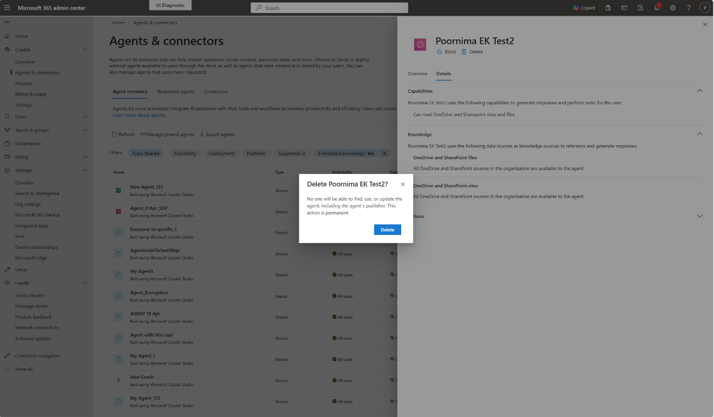The image size is (714, 417).
Task: Open more options for Everyone to specific_1
Action: pyautogui.click(x=264, y=232)
